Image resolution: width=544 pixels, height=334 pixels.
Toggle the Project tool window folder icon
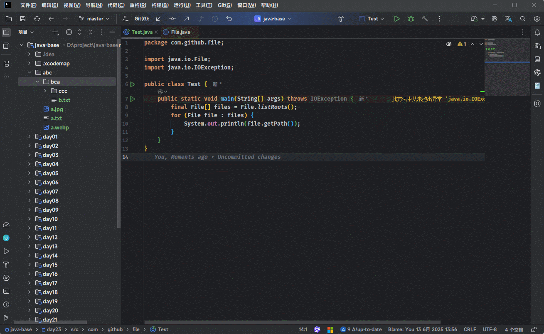click(x=6, y=32)
